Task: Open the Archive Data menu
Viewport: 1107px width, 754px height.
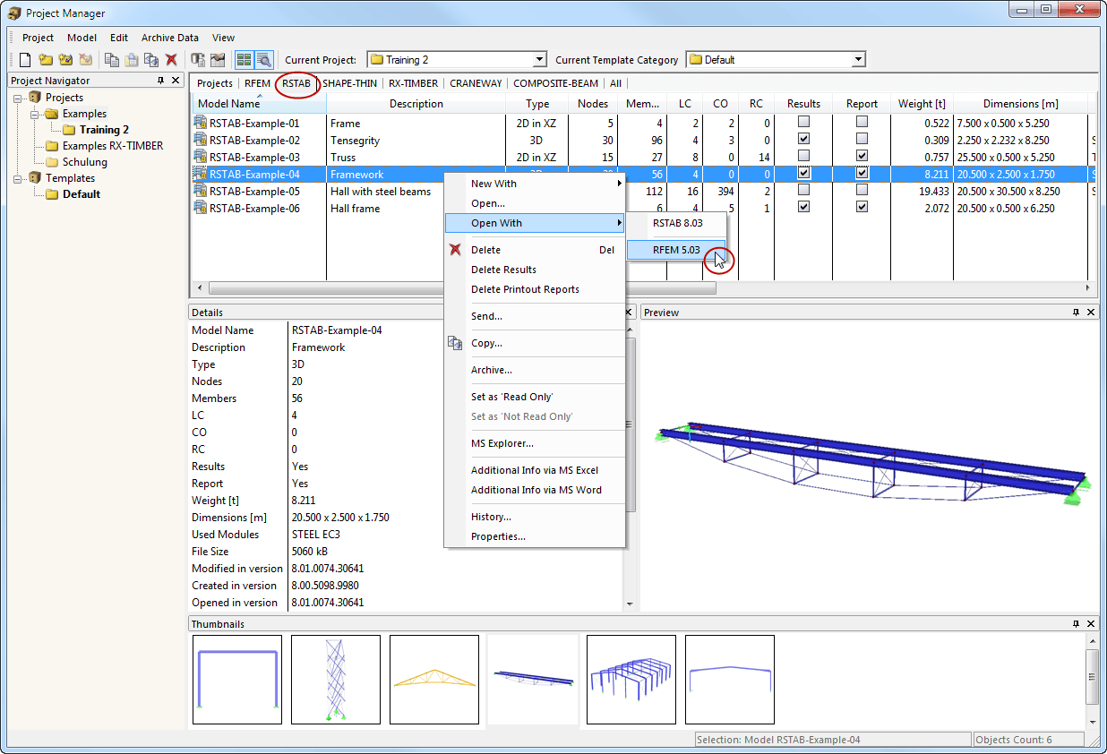Action: (x=169, y=38)
